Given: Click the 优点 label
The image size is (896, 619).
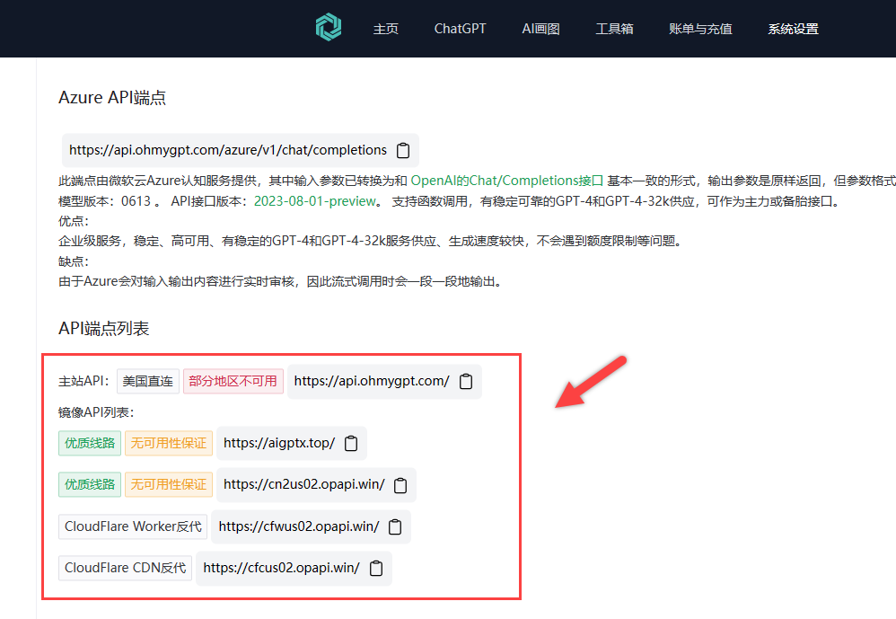Looking at the screenshot, I should tap(73, 221).
